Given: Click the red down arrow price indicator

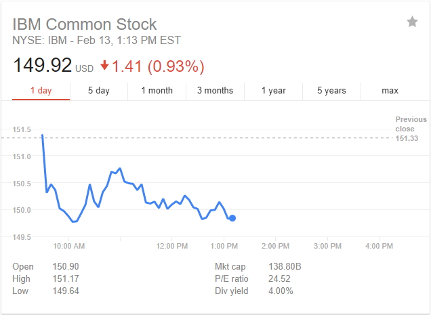Looking at the screenshot, I should 104,66.
